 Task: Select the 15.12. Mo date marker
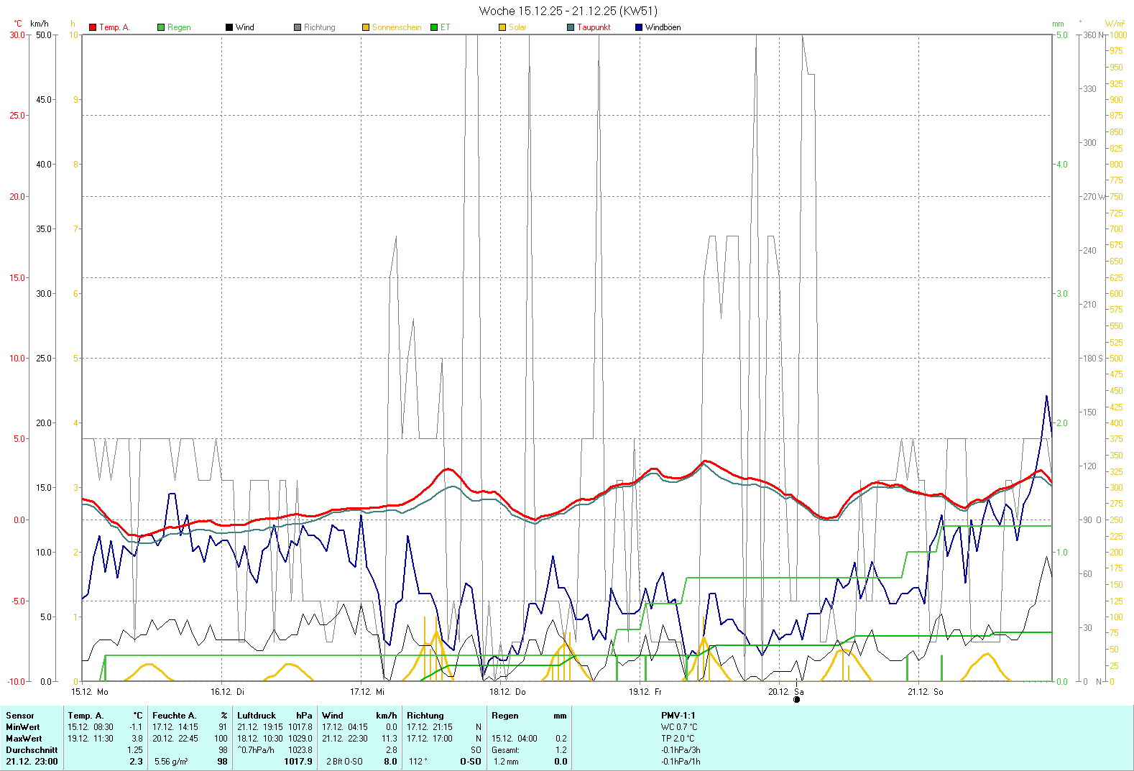click(x=90, y=692)
